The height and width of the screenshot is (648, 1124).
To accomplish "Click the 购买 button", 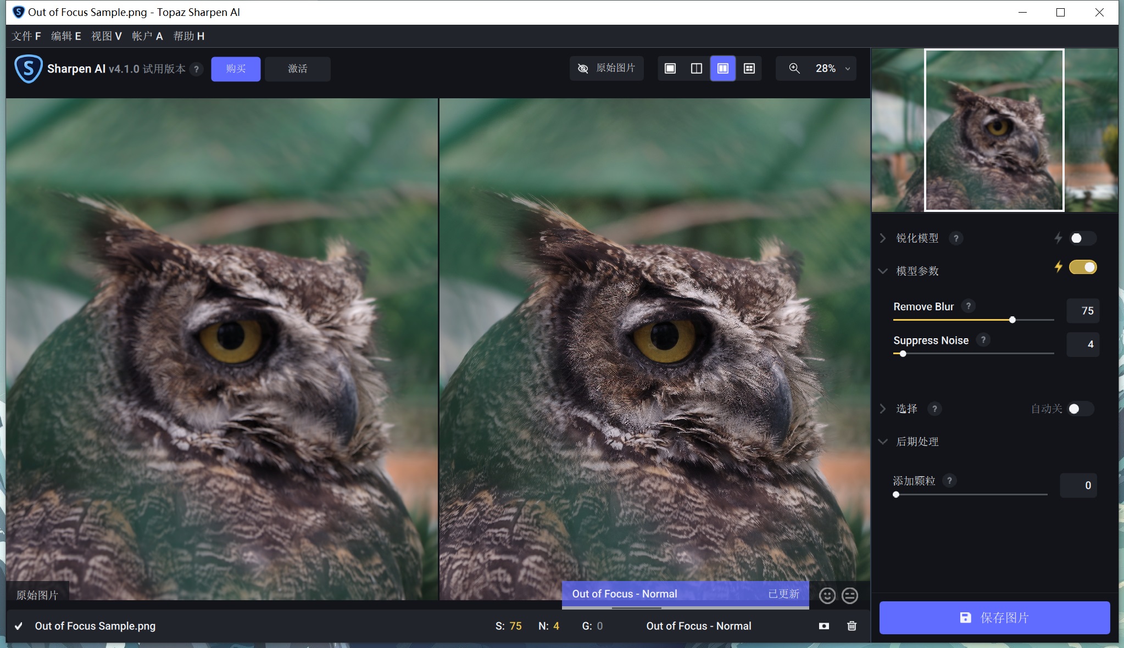I will (x=236, y=69).
